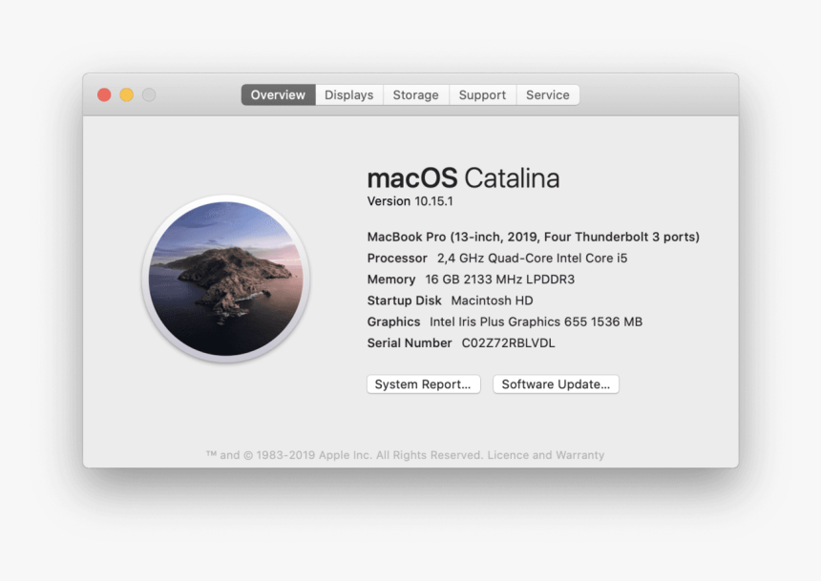Image resolution: width=821 pixels, height=581 pixels.
Task: Click the Apple Inc. copyright footer text
Action: point(405,455)
